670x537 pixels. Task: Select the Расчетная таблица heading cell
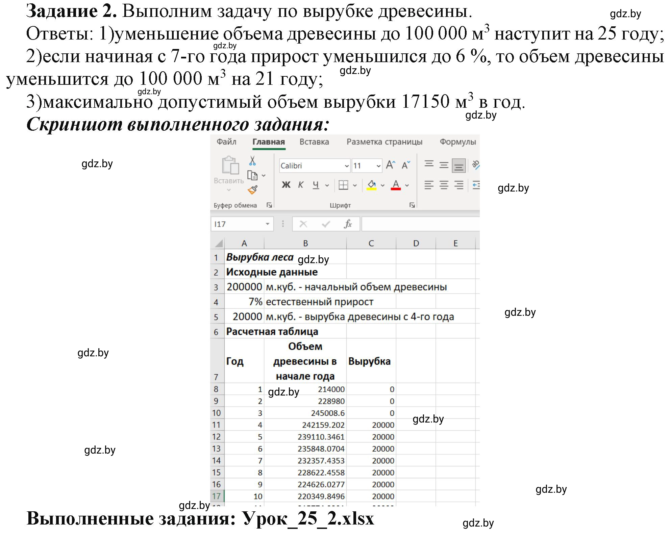pos(244,332)
